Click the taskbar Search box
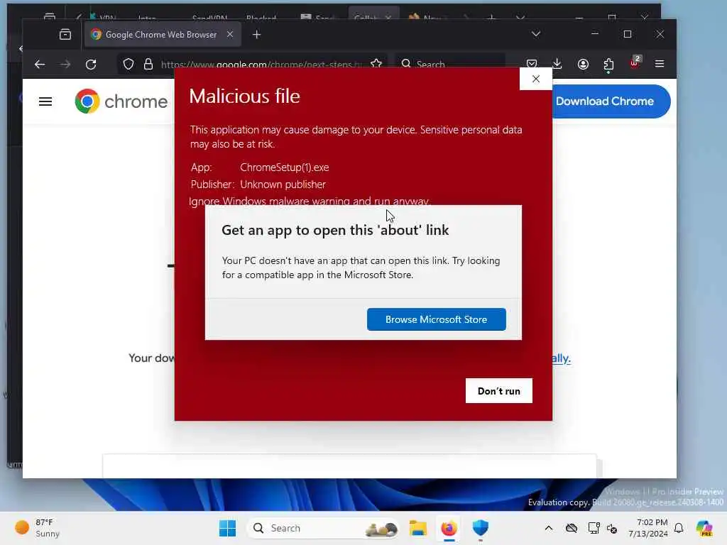Image resolution: width=727 pixels, height=545 pixels. (323, 528)
